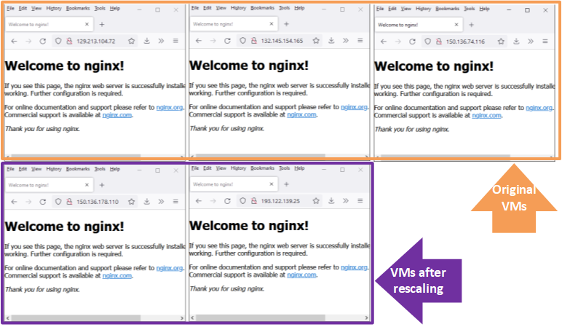Reload the page in the 193.122.139.25 window
This screenshot has height=327, width=562.
click(227, 201)
